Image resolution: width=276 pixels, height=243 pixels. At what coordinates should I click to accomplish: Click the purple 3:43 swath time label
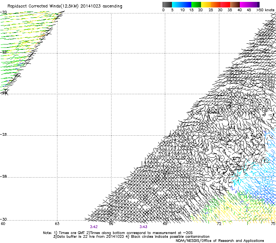143,227
